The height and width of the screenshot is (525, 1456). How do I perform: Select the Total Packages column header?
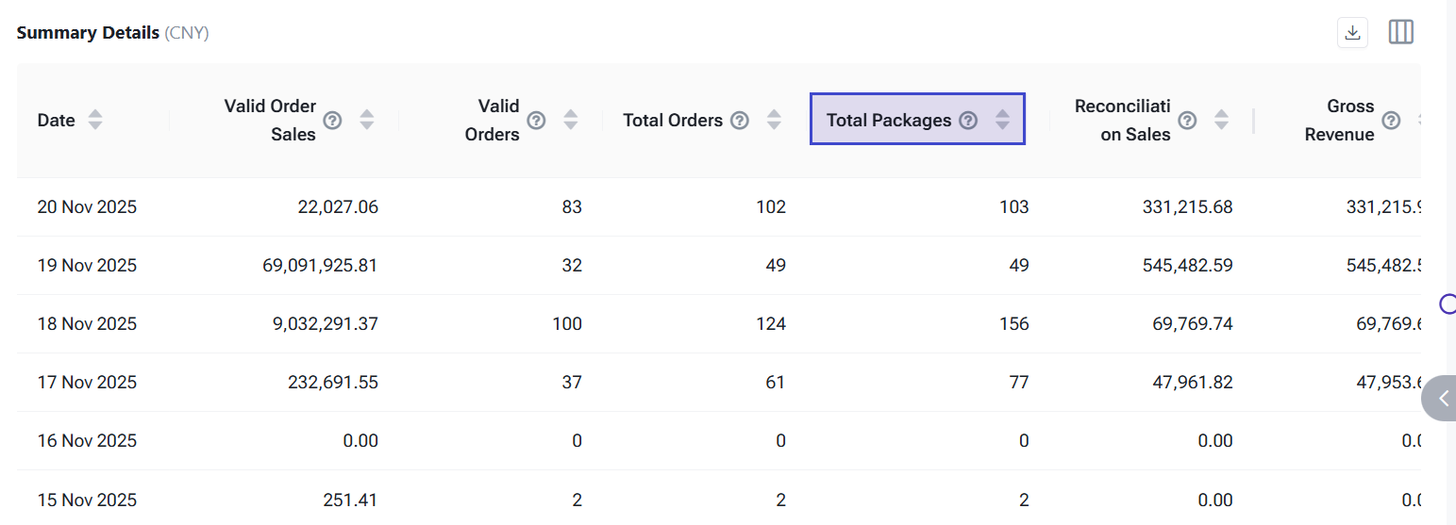tap(888, 120)
